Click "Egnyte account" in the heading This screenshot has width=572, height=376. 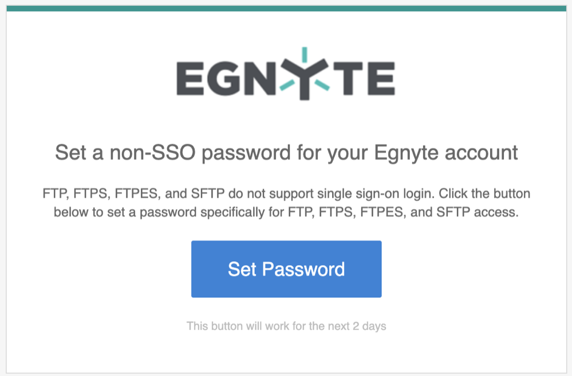click(x=446, y=153)
